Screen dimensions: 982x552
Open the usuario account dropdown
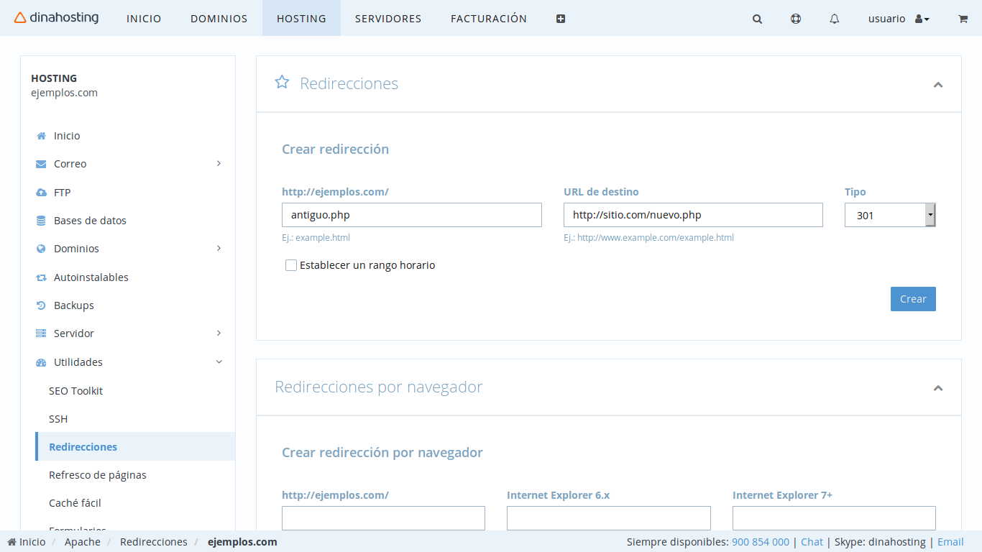tap(899, 19)
